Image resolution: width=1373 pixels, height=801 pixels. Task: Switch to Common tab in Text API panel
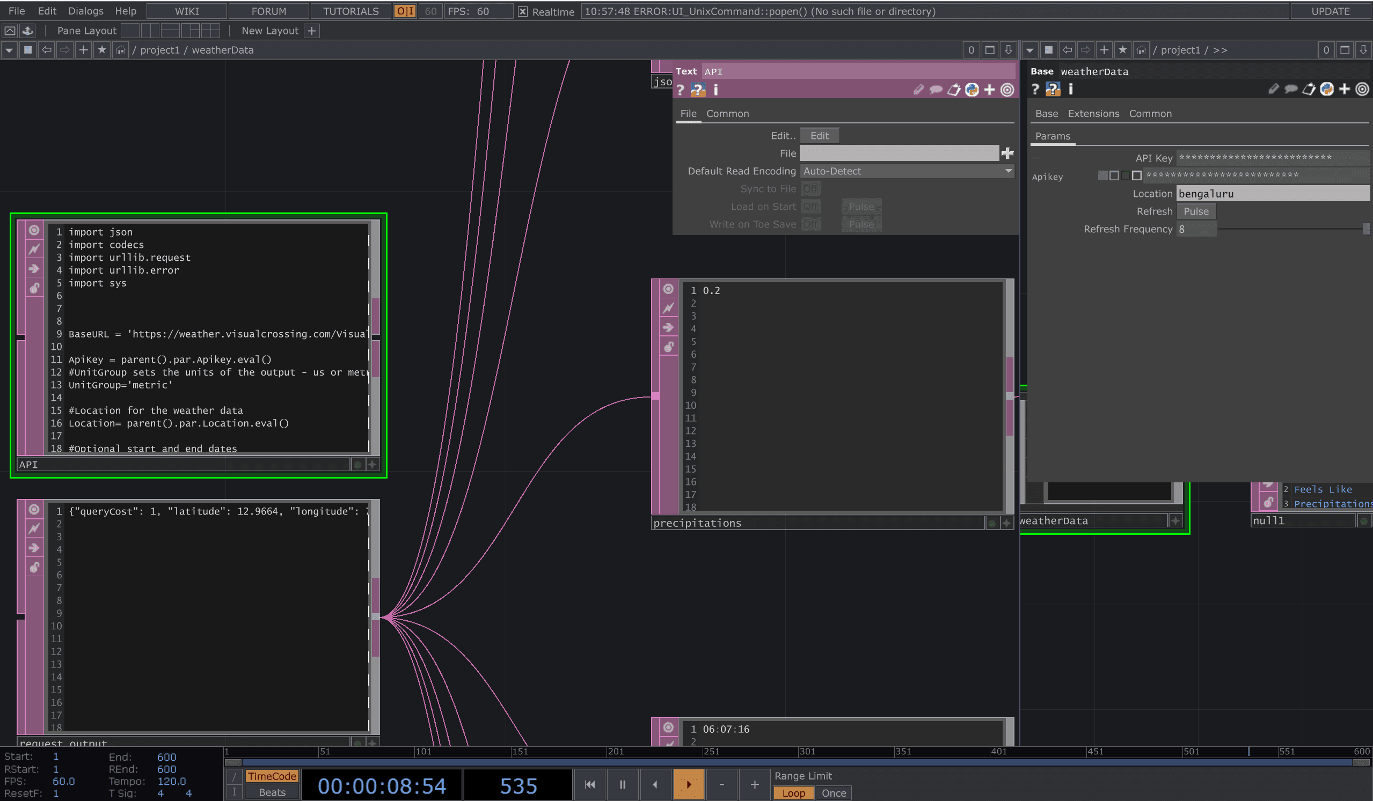click(x=727, y=114)
